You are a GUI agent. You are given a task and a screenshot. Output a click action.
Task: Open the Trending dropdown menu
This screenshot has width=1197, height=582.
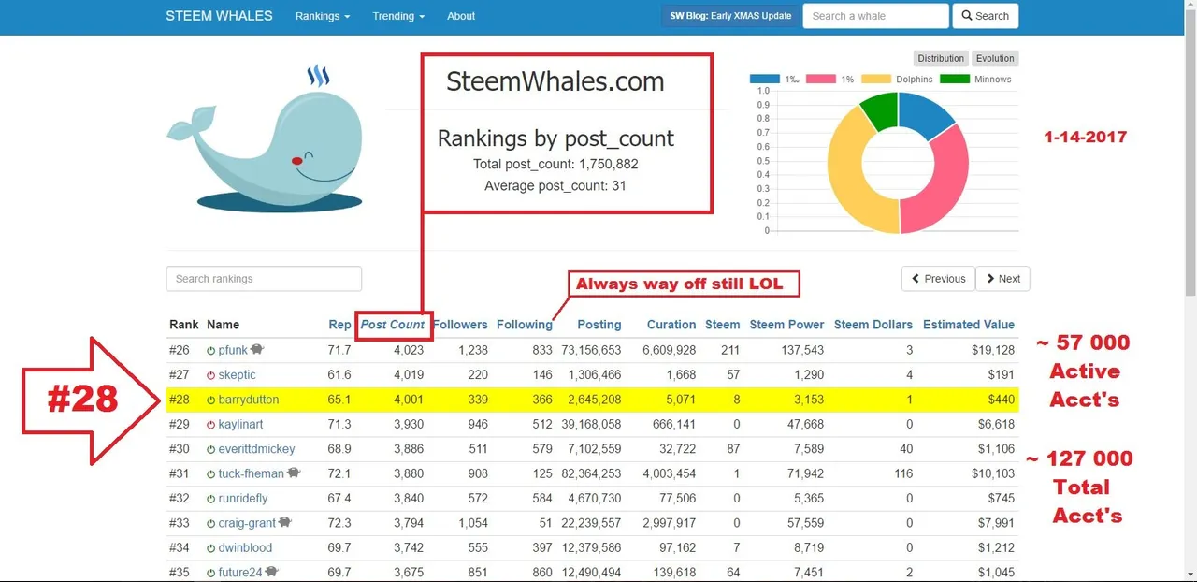pyautogui.click(x=398, y=16)
